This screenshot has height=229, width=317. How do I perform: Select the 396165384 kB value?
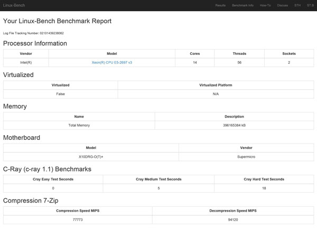(x=234, y=125)
